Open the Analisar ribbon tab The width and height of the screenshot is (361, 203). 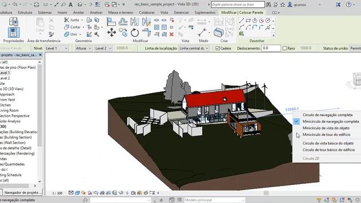[96, 12]
